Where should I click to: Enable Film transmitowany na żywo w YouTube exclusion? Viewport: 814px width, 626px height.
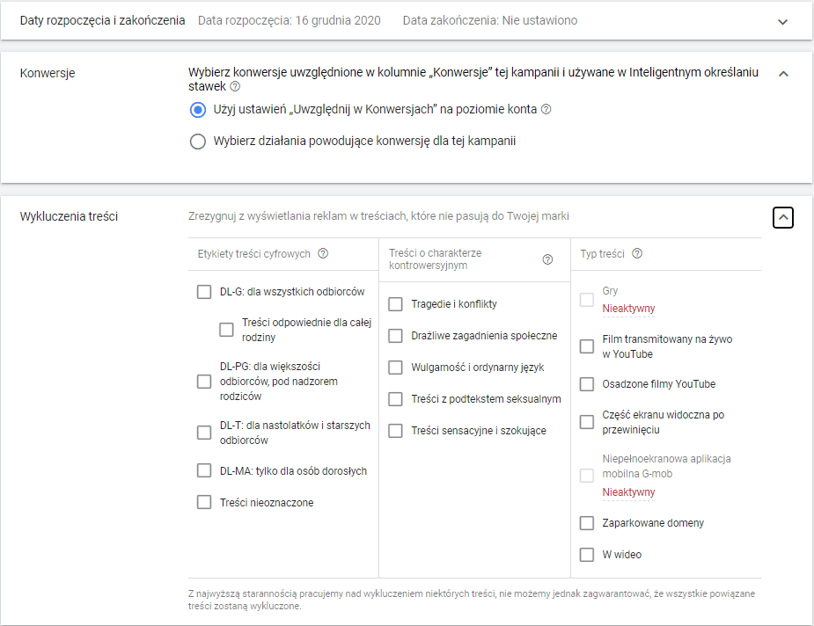point(587,346)
